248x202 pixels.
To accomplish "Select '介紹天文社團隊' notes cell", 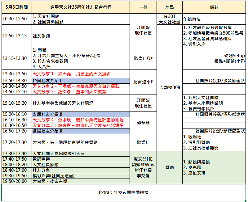I will 214,103.
